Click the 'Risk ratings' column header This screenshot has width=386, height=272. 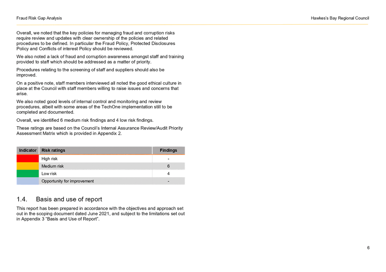(96, 151)
